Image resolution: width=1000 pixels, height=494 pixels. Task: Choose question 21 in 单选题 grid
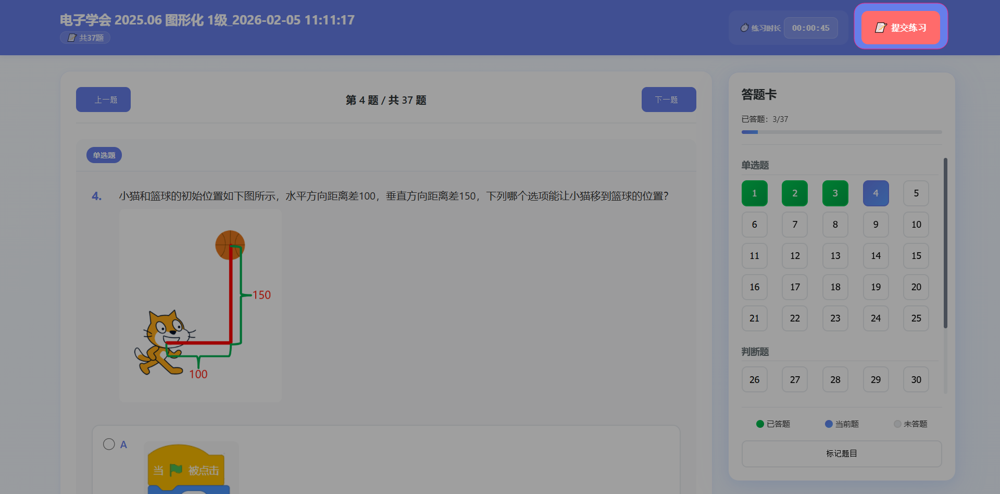755,318
